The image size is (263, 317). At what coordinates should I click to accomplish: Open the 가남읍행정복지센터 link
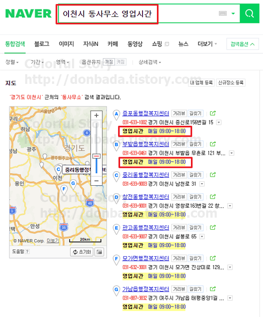[x=145, y=289]
